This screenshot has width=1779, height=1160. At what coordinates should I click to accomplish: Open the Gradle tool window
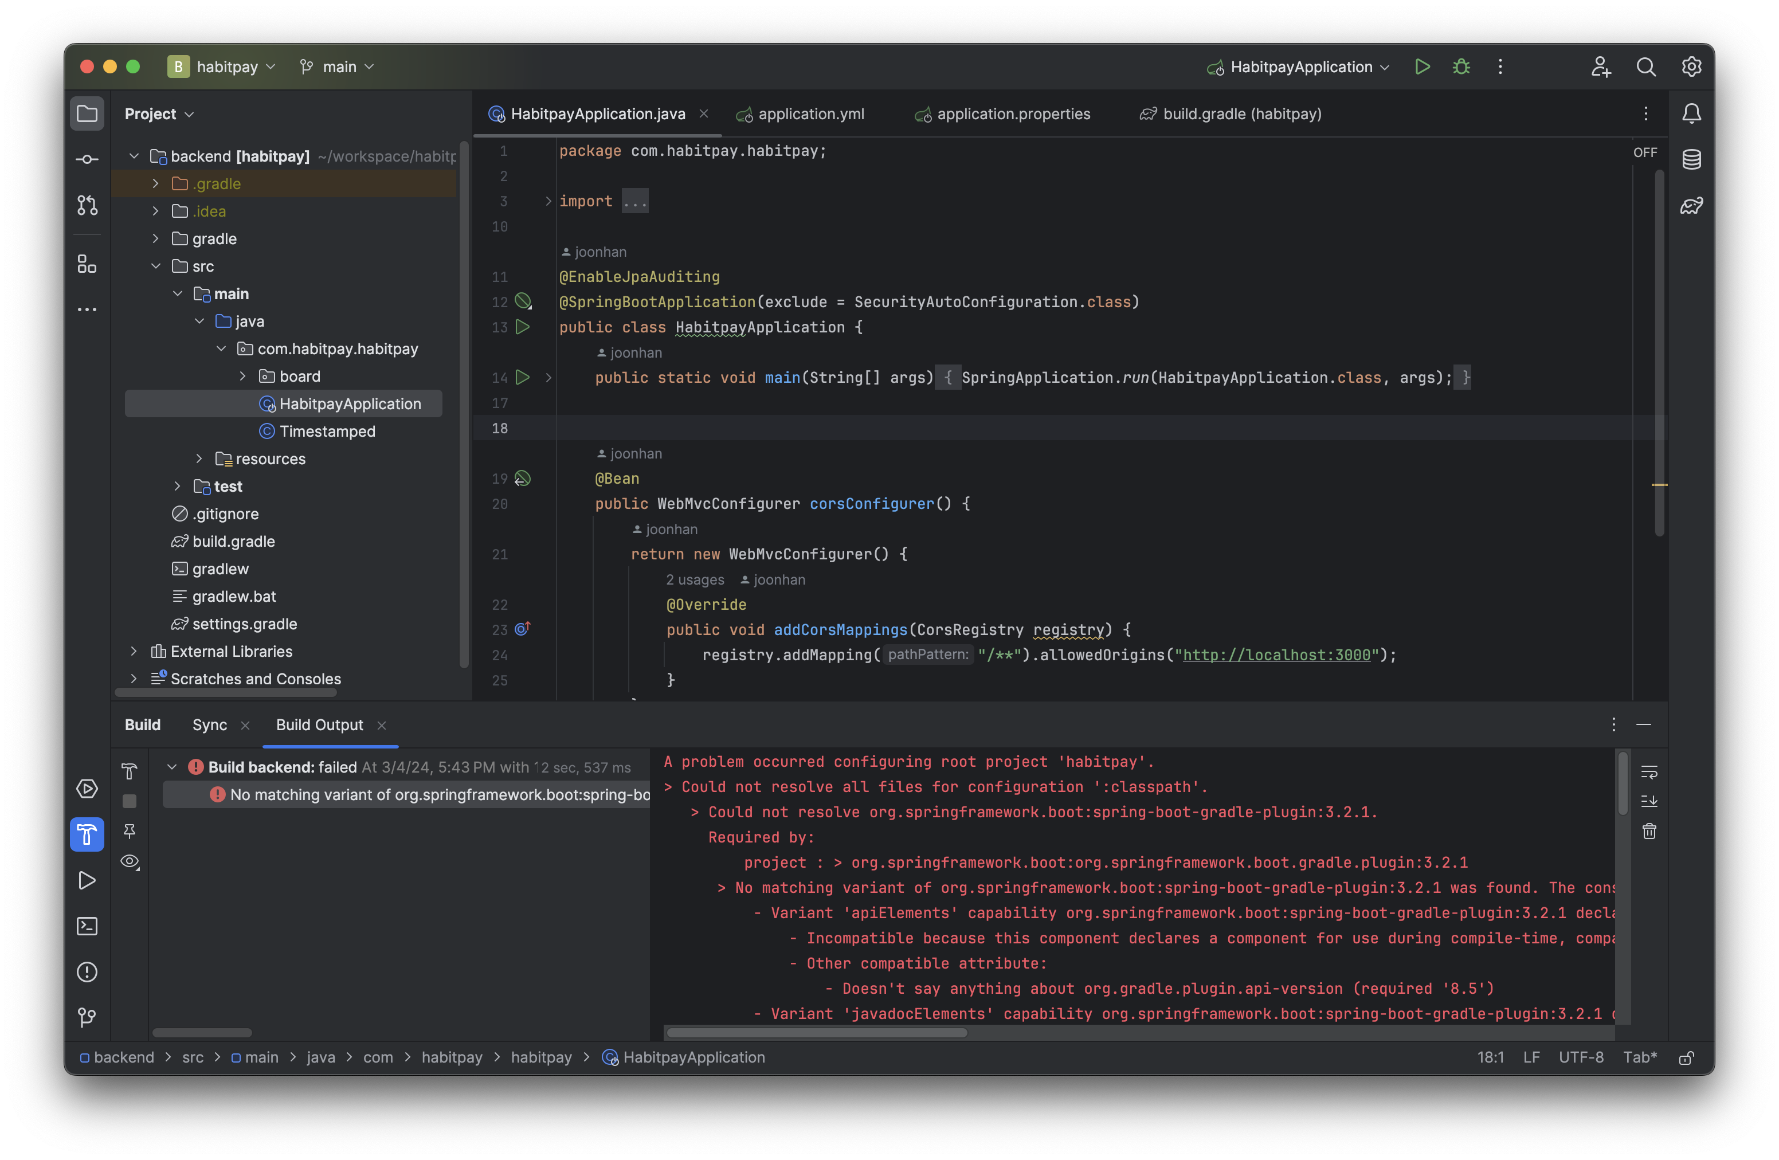pos(1691,206)
